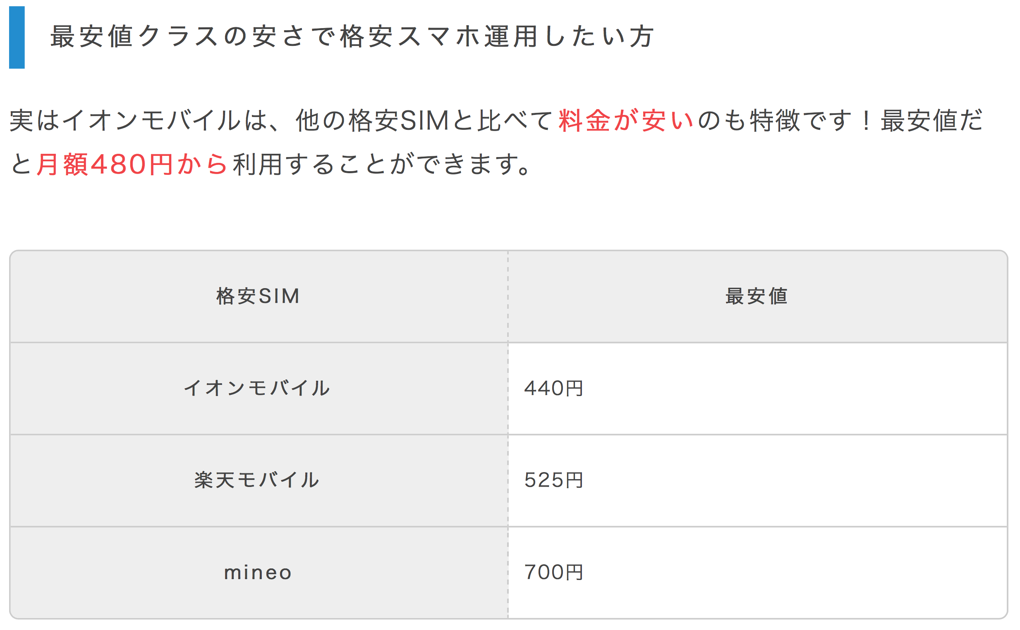Image resolution: width=1020 pixels, height=630 pixels.
Task: Click the heading 最安値クラスの安さで格安スマホ運用したい方
Action: click(352, 36)
